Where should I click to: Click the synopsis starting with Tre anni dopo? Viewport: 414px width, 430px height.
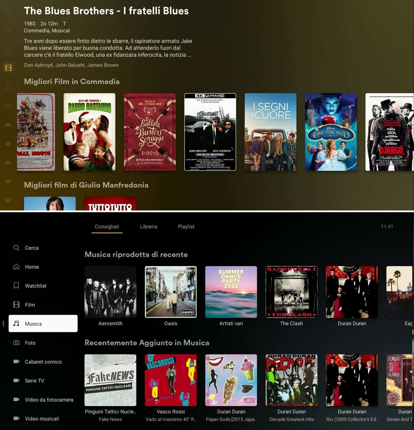pyautogui.click(x=108, y=48)
